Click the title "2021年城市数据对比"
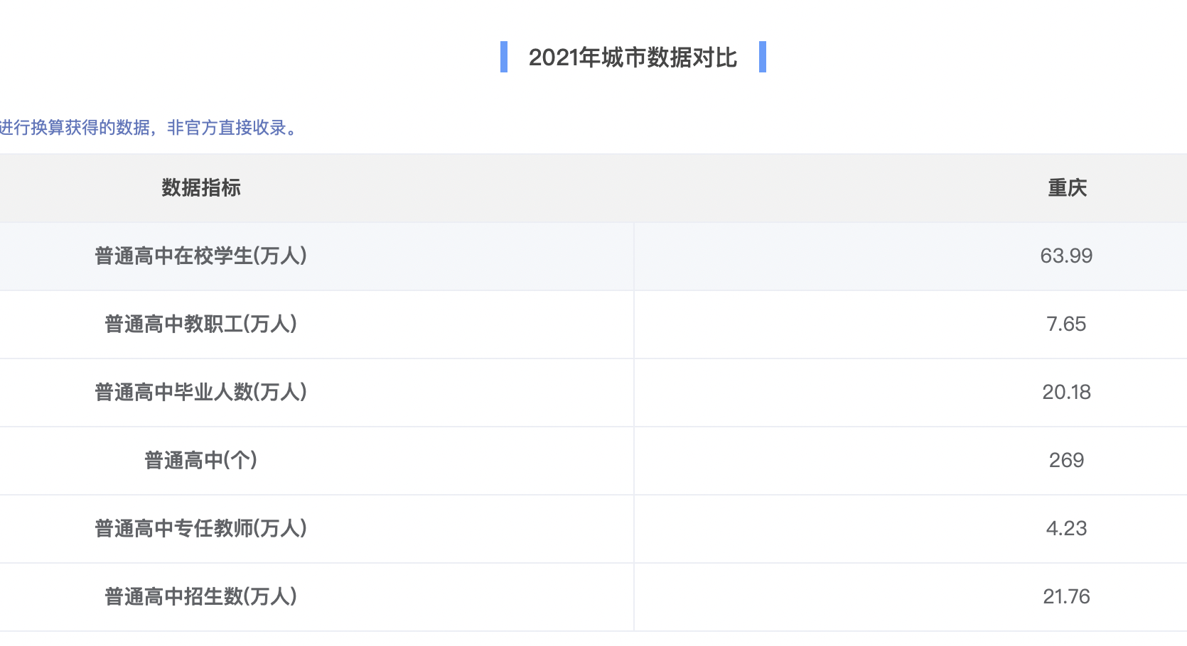The height and width of the screenshot is (646, 1187). (633, 58)
